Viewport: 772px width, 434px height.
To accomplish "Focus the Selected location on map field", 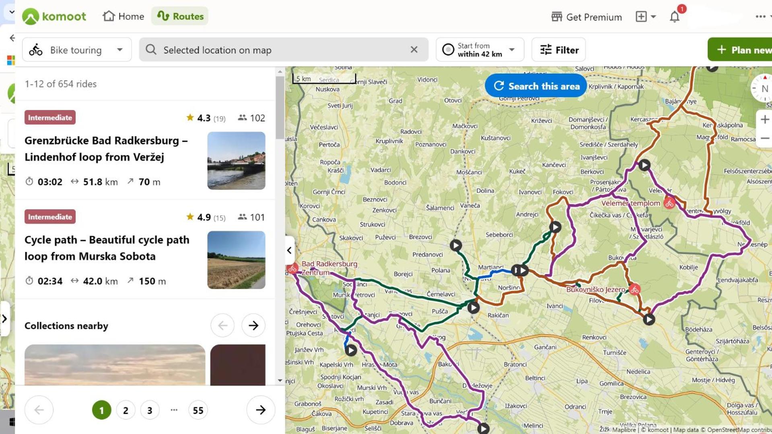I will 284,50.
